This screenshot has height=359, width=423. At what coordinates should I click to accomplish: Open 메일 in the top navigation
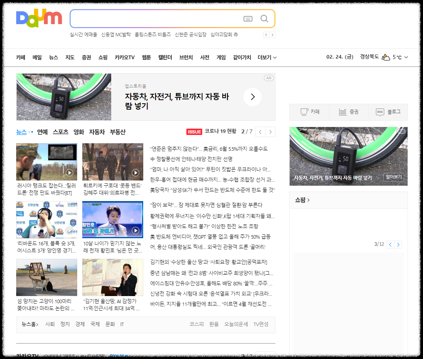37,57
